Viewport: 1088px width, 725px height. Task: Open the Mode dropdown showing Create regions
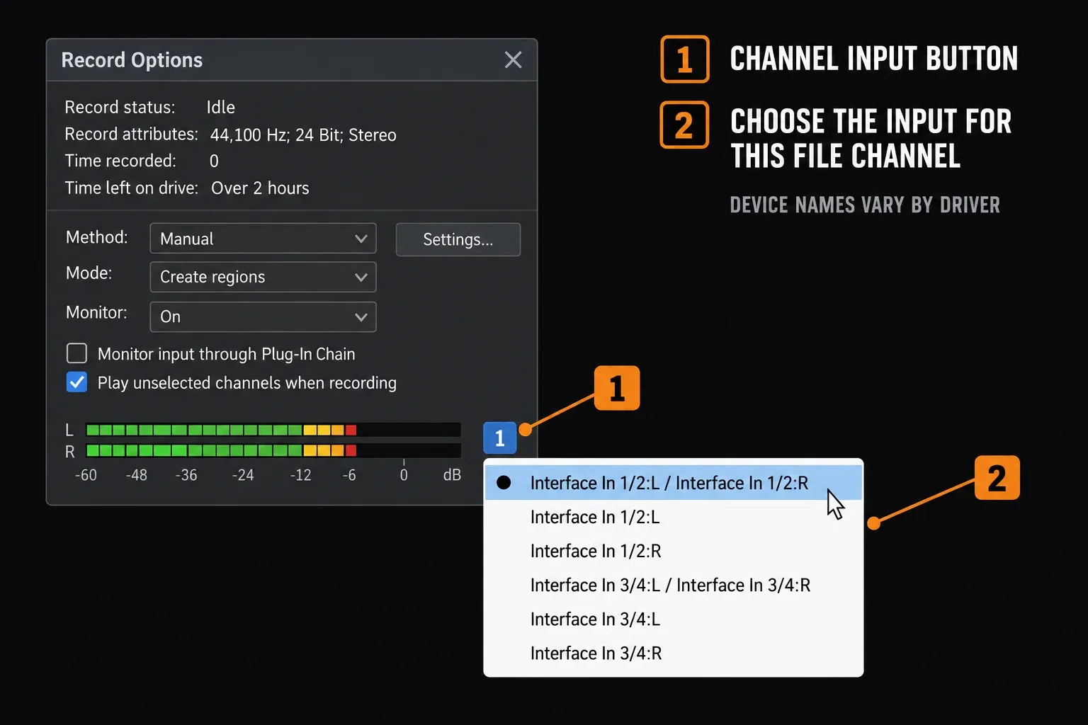pyautogui.click(x=263, y=277)
